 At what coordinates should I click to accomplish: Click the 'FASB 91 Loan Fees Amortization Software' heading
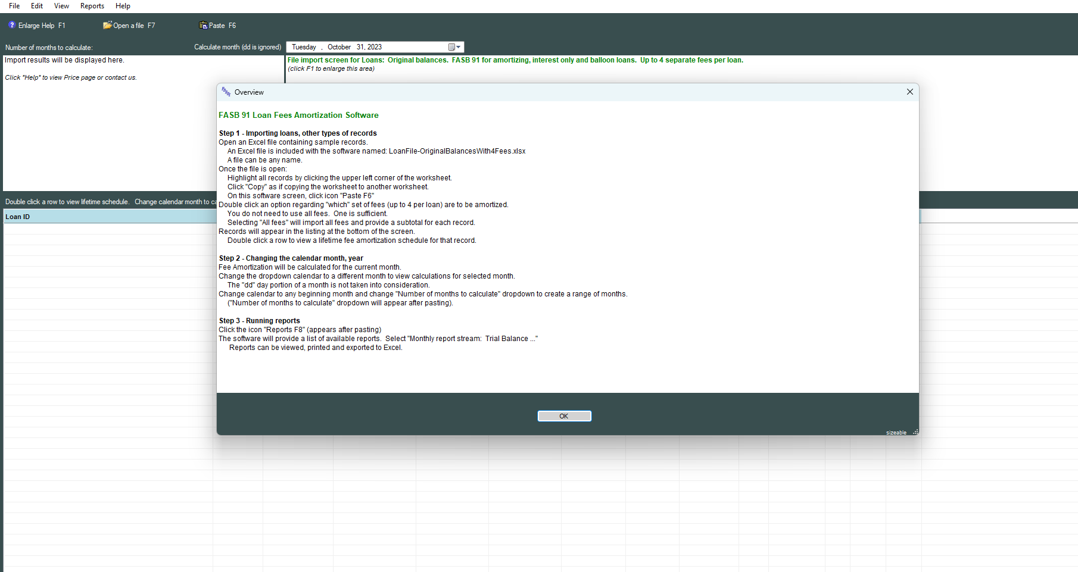coord(298,115)
